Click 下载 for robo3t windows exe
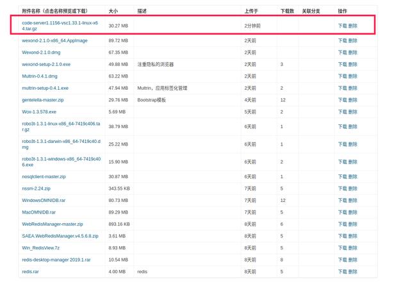Screen dimensions: 410x284 point(343,162)
